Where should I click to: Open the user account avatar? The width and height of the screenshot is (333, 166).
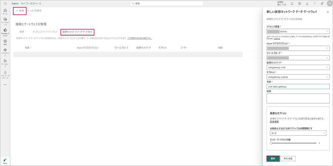330,4
